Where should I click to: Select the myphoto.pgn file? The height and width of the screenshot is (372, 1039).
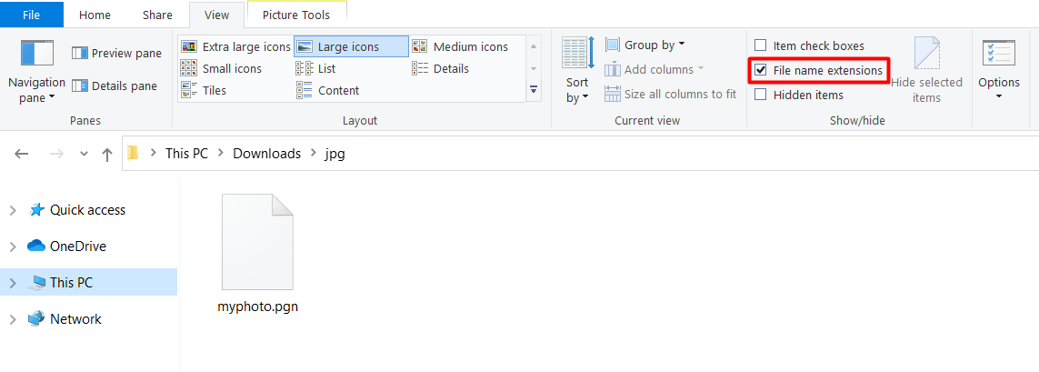coord(257,255)
